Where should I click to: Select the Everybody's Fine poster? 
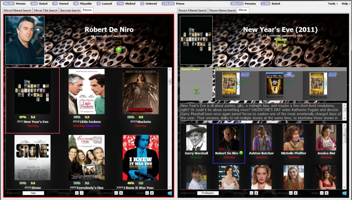pos(87,158)
